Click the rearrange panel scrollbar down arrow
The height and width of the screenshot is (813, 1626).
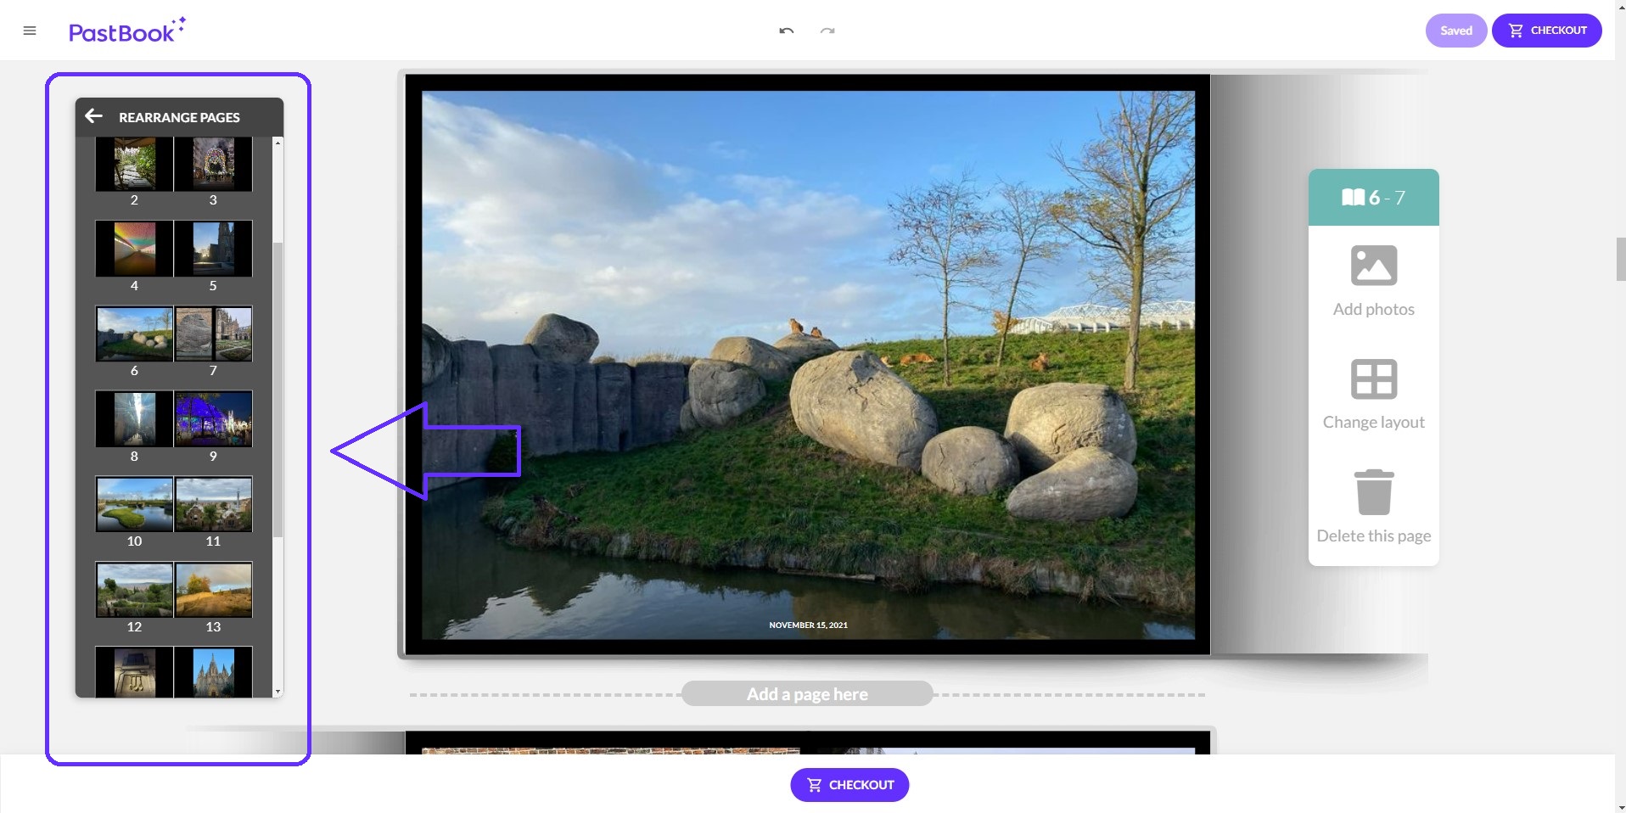pos(278,692)
